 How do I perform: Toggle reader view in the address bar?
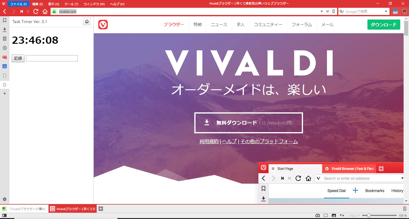tap(328, 11)
